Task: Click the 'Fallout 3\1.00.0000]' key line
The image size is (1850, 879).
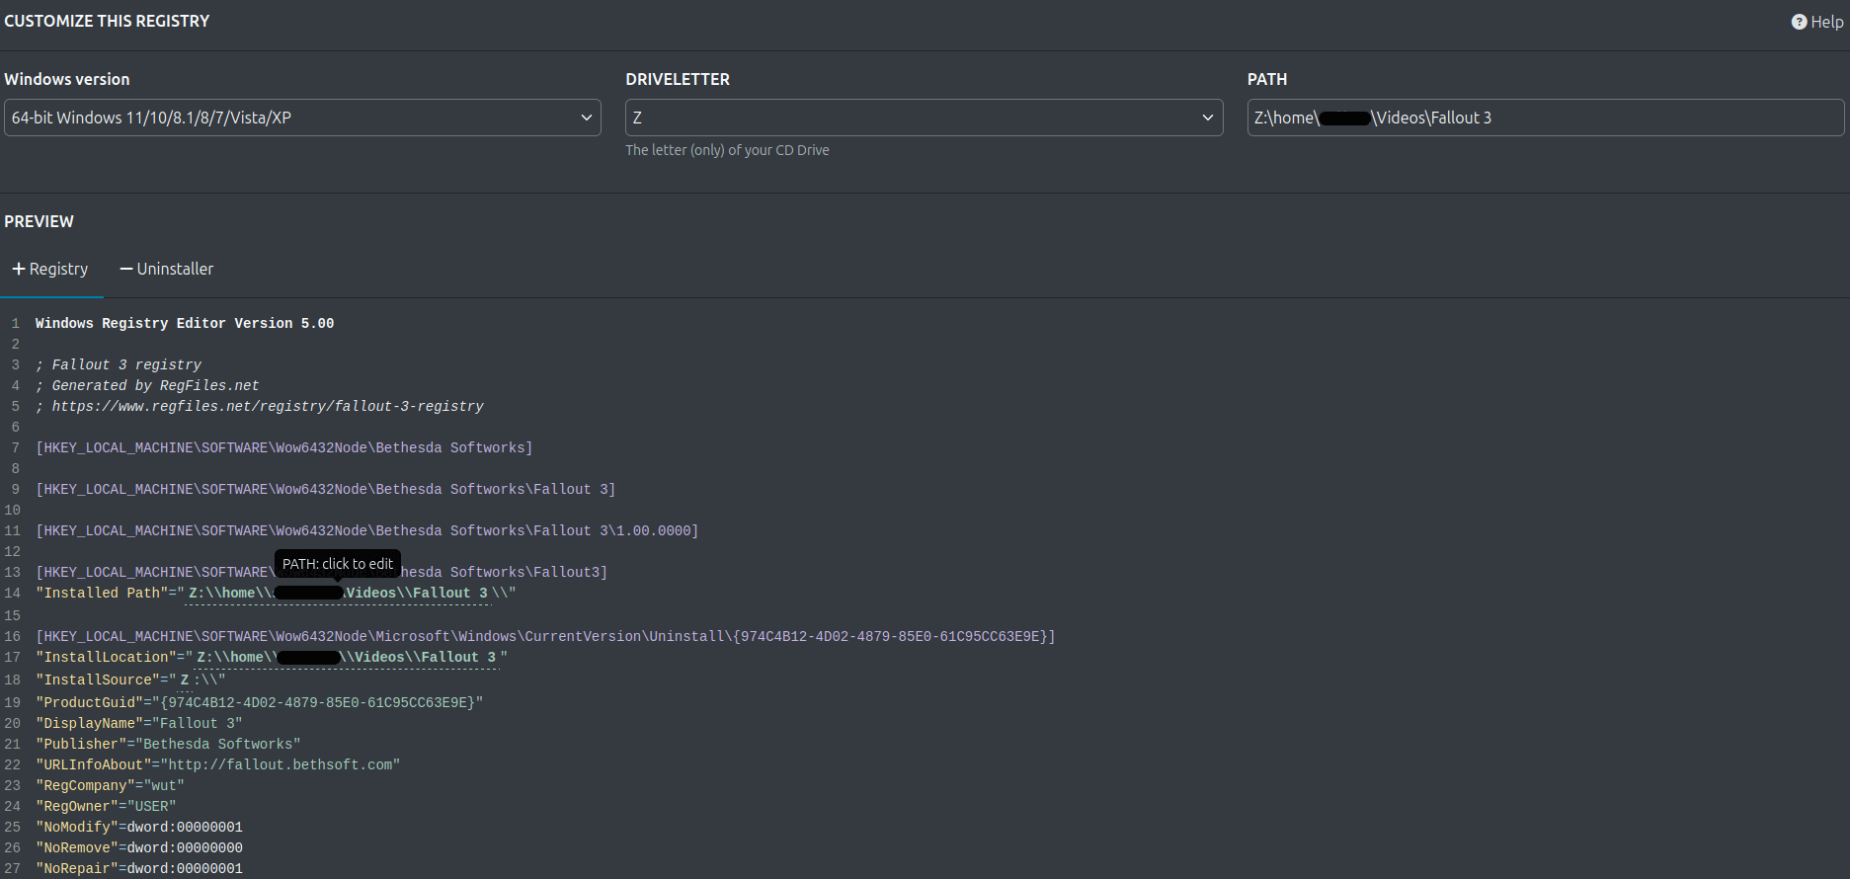Action: 367,530
